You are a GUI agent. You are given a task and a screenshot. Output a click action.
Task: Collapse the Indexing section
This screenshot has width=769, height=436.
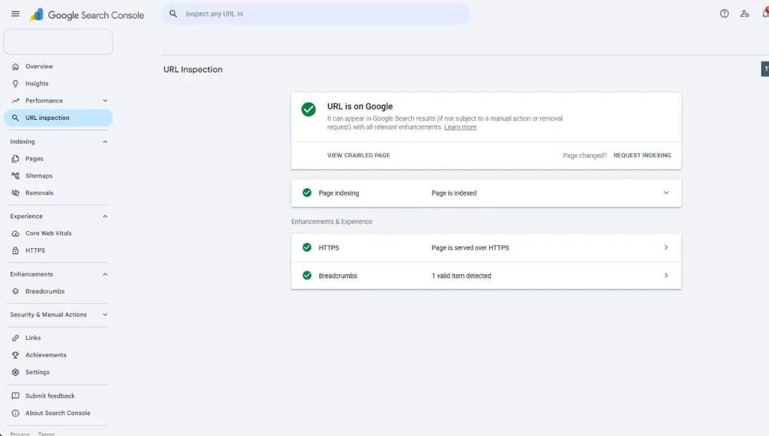click(x=105, y=142)
